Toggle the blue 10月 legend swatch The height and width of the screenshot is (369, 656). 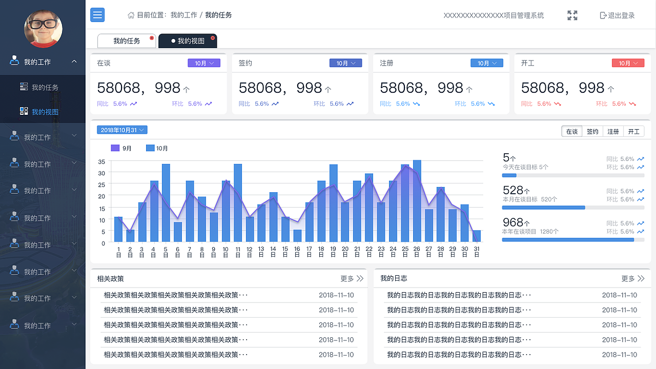[x=150, y=148]
